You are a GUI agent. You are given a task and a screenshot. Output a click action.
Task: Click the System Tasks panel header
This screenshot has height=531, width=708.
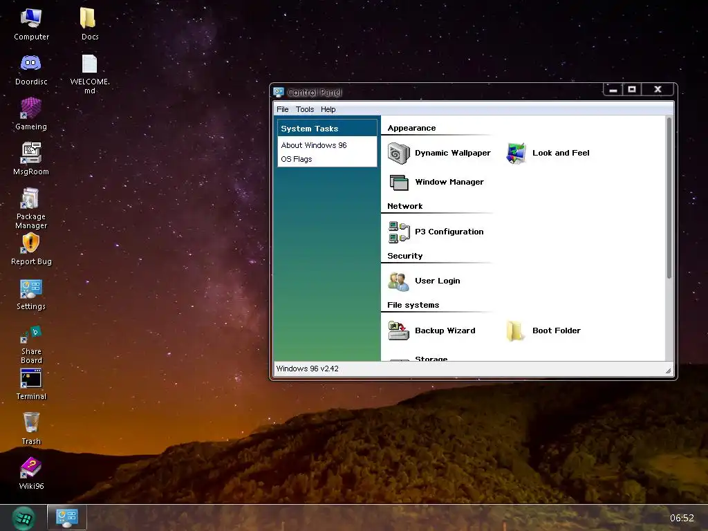tap(327, 128)
